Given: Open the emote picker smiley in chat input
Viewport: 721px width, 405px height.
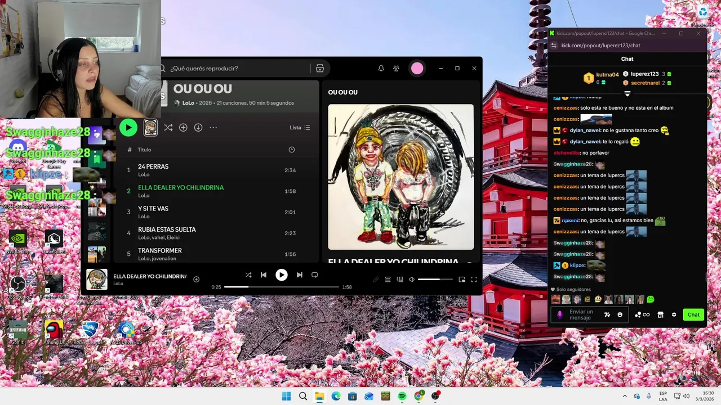Looking at the screenshot, I should (x=620, y=315).
